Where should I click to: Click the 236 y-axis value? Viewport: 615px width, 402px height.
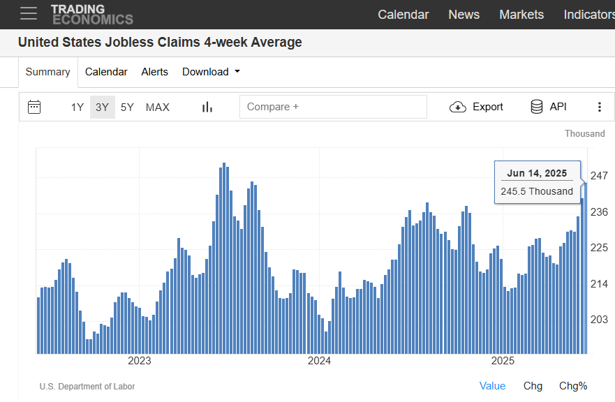(x=600, y=212)
